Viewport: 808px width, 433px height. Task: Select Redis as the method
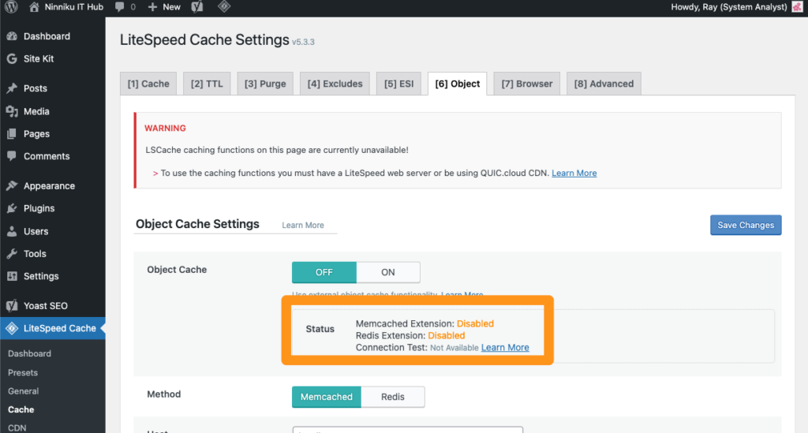click(393, 397)
